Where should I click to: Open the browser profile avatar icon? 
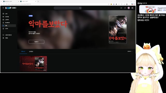(x=127, y=4)
